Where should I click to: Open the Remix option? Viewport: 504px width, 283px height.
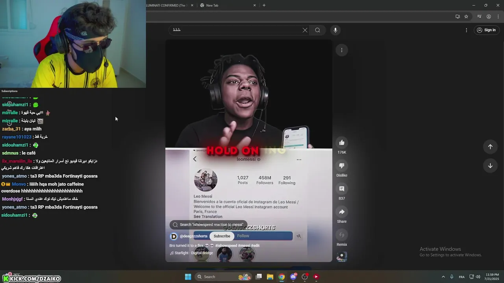click(x=342, y=235)
